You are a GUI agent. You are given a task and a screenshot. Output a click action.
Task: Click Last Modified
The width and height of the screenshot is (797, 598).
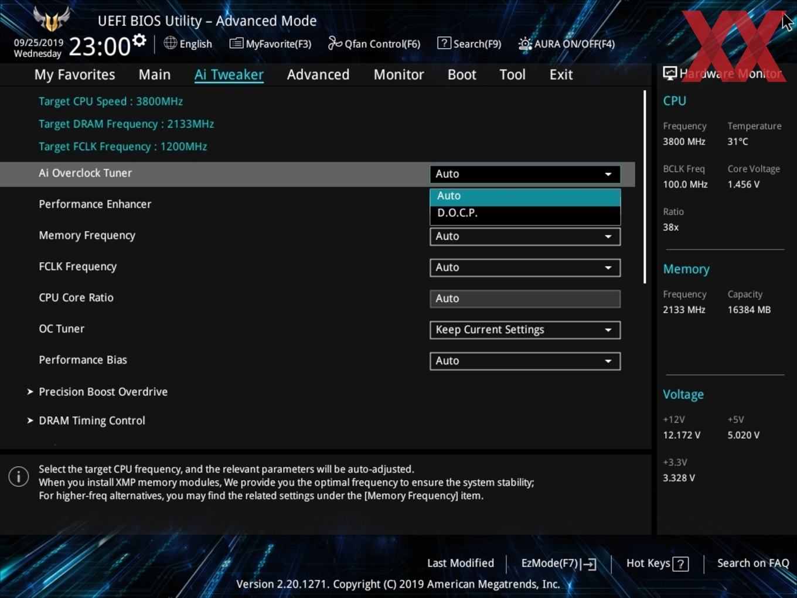click(x=461, y=563)
